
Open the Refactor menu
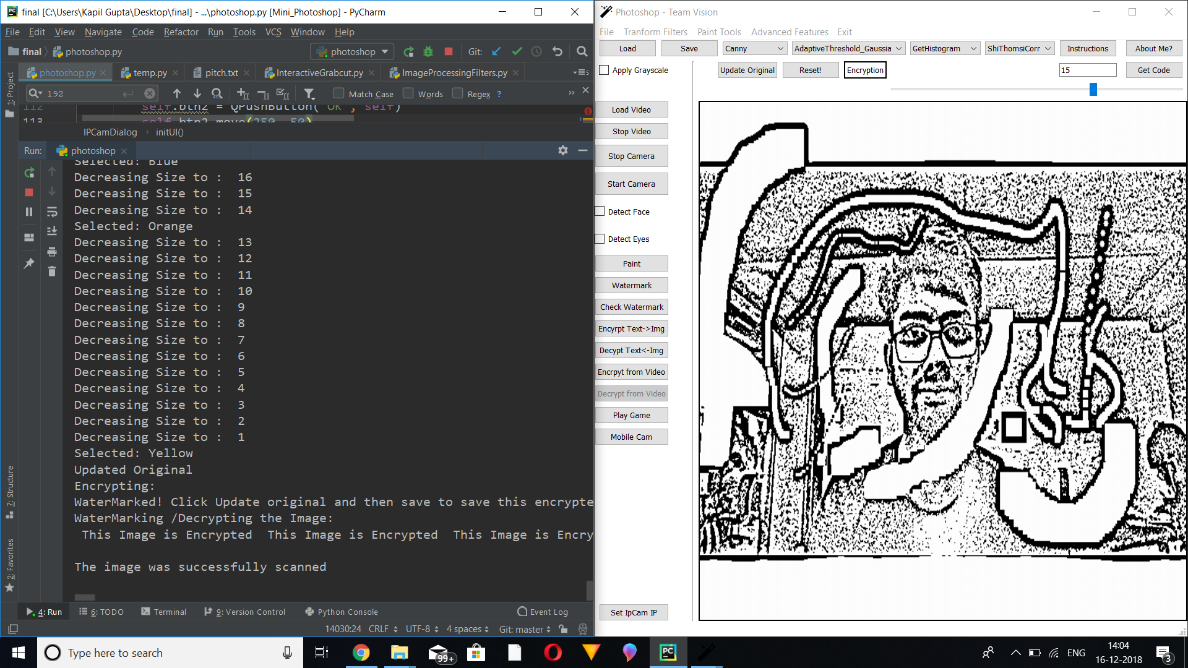coord(181,32)
